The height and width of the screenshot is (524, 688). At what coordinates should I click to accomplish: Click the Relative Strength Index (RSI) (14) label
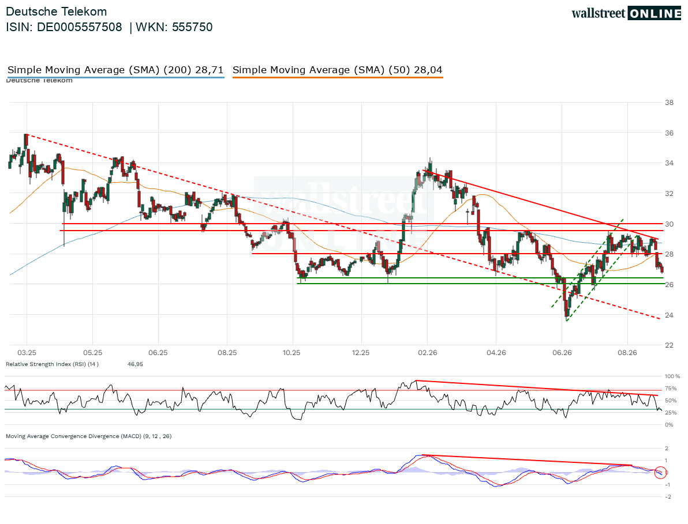coord(52,364)
